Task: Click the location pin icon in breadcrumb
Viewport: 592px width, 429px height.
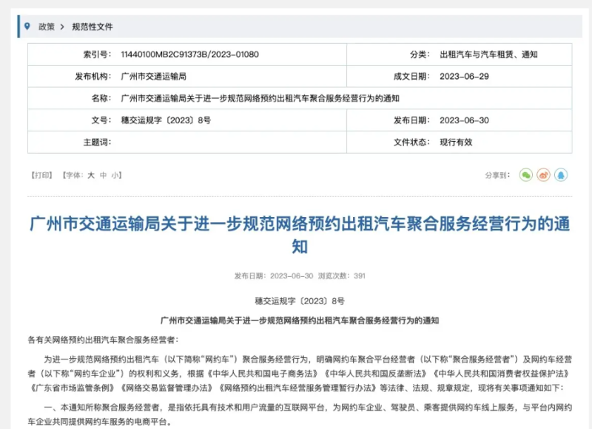Action: 27,27
